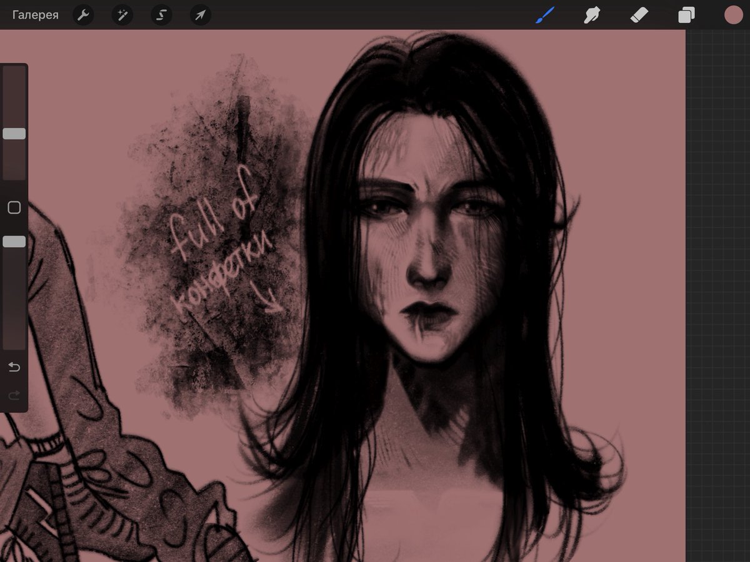Select the Eraser tool
The image size is (750, 562).
pyautogui.click(x=639, y=15)
